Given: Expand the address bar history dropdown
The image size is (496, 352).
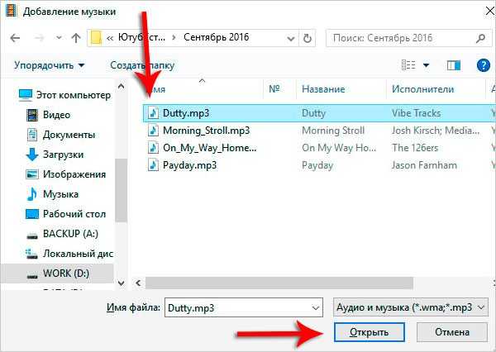Looking at the screenshot, I should pyautogui.click(x=291, y=39).
